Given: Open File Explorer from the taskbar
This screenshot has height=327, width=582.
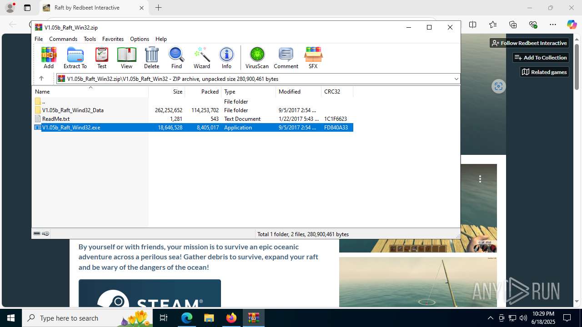Looking at the screenshot, I should tap(209, 318).
